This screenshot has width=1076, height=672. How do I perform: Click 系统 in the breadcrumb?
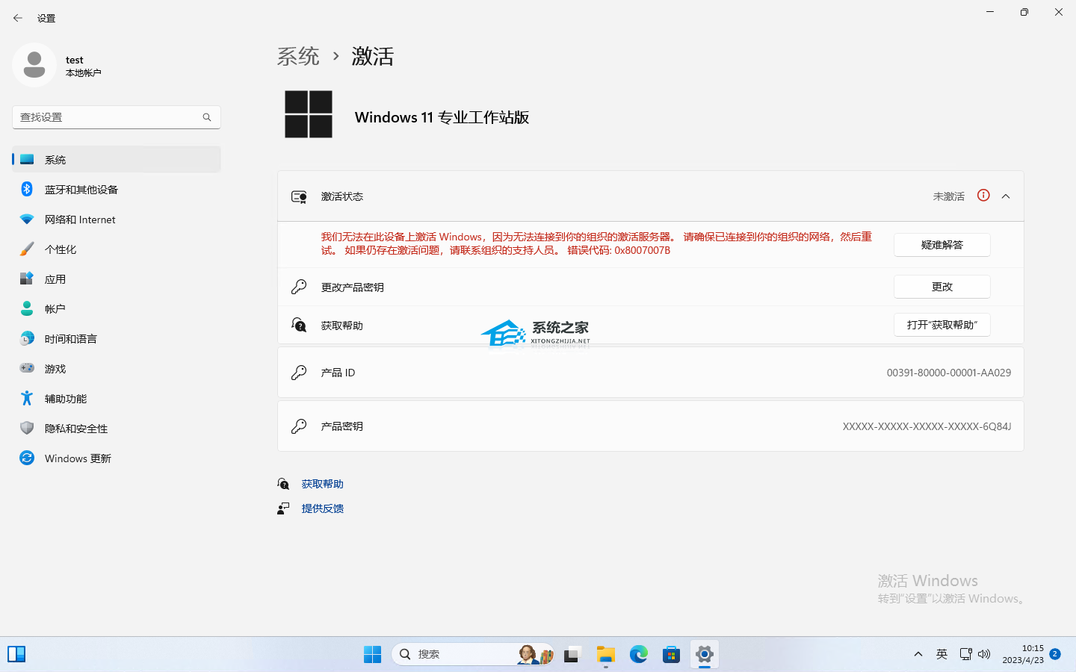tap(298, 56)
